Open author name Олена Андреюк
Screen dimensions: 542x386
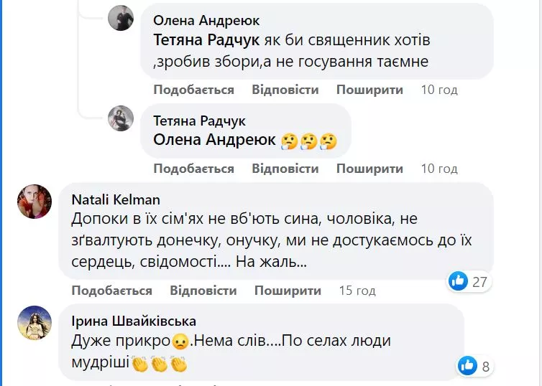coord(207,21)
